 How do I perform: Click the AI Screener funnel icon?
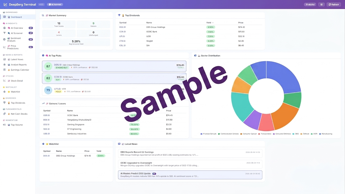pos(5,33)
